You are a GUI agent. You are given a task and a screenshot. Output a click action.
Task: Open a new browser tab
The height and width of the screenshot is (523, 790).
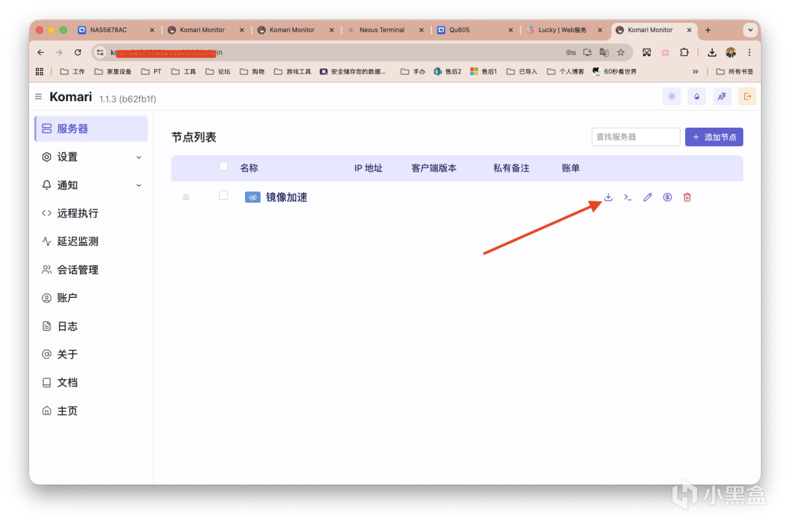pyautogui.click(x=708, y=30)
